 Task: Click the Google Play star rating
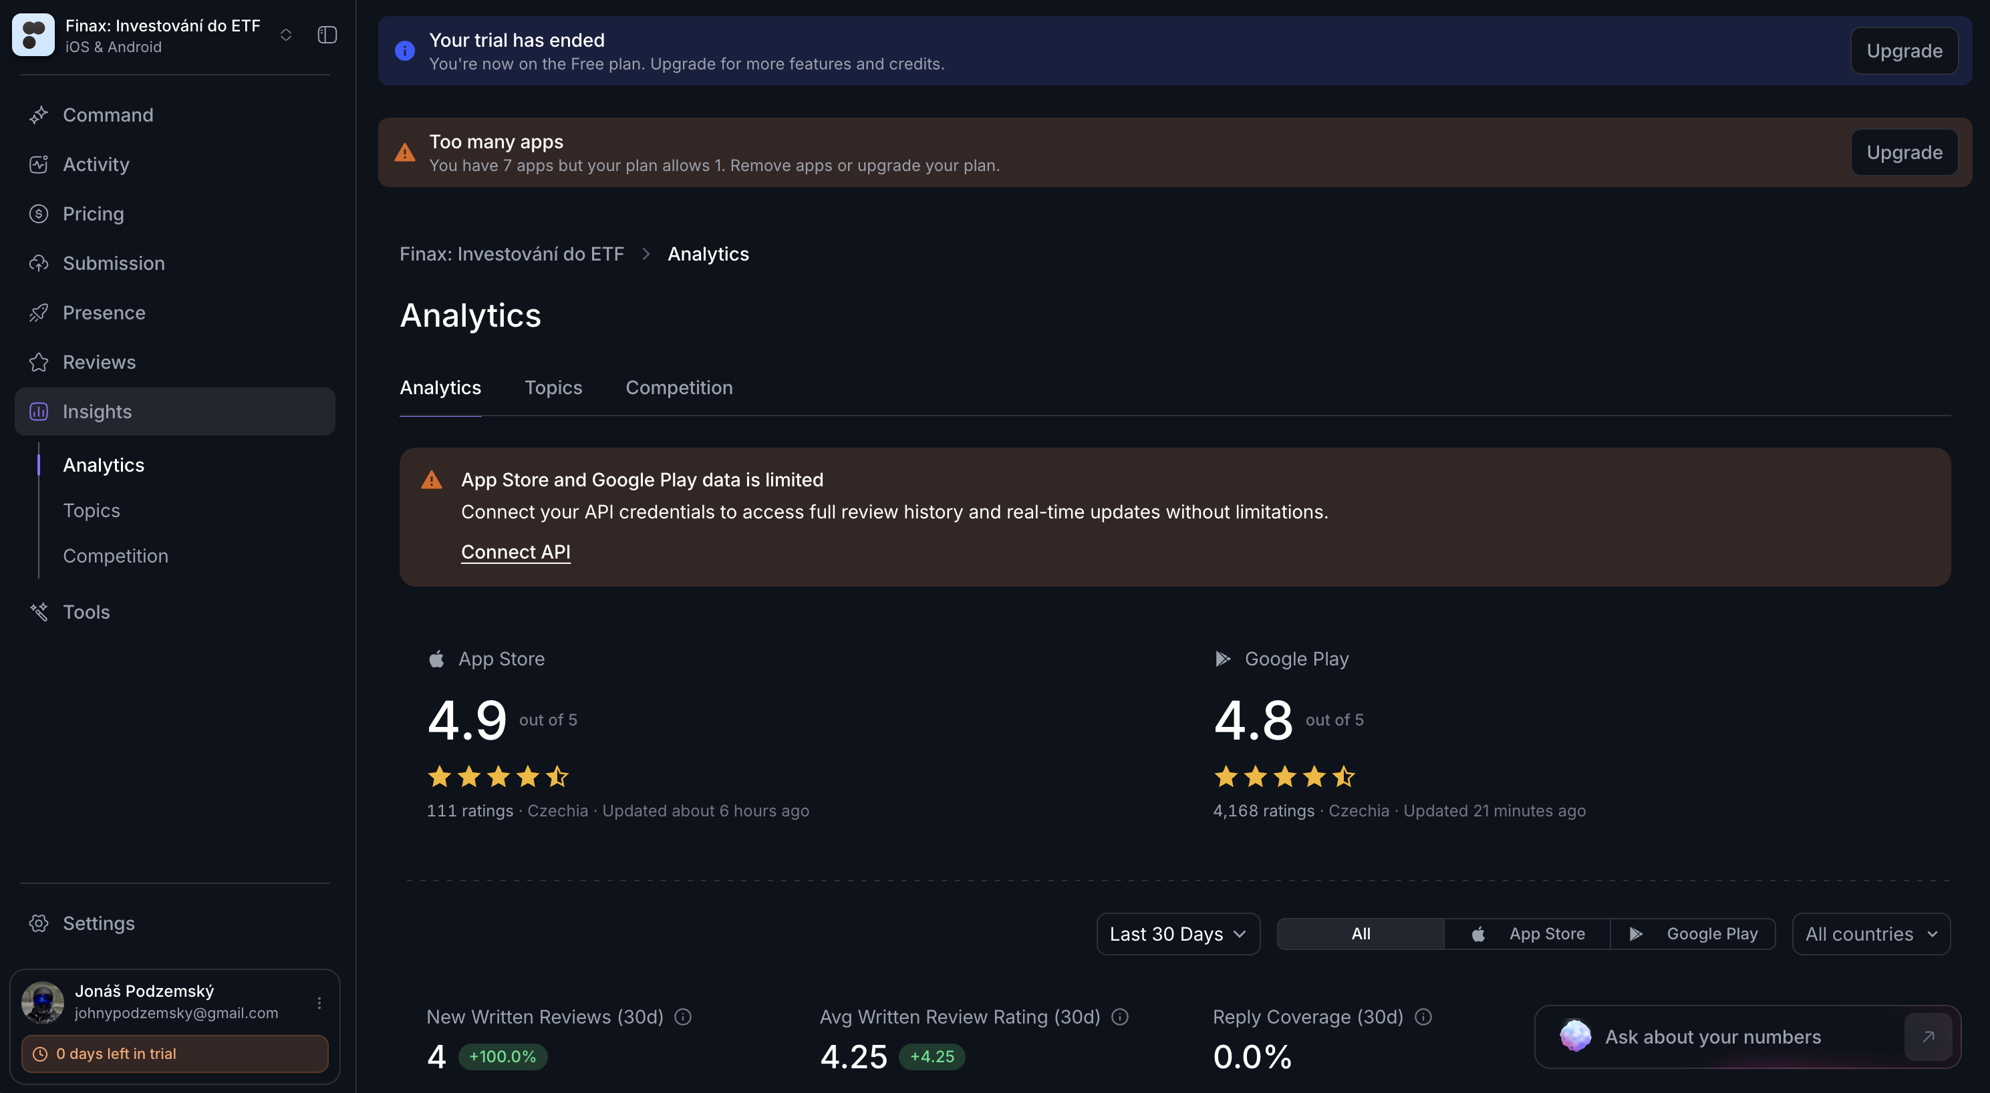(1285, 776)
